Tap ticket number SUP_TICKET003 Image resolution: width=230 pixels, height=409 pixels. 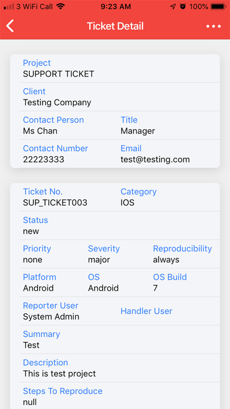point(55,203)
